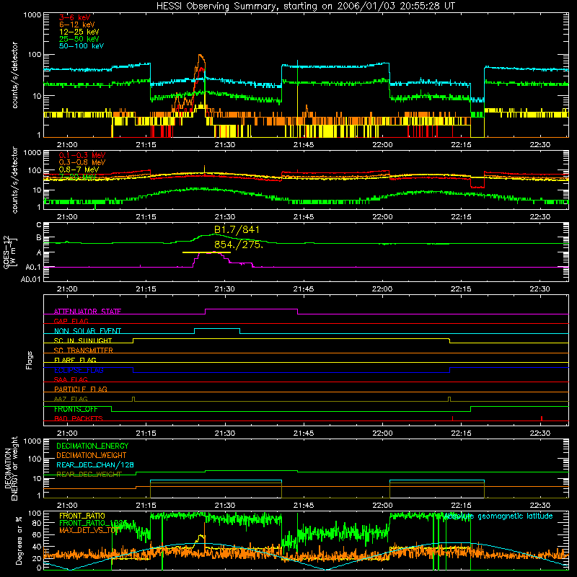
Task: Select the BAD_PACKETS flag label
Action: click(x=79, y=419)
